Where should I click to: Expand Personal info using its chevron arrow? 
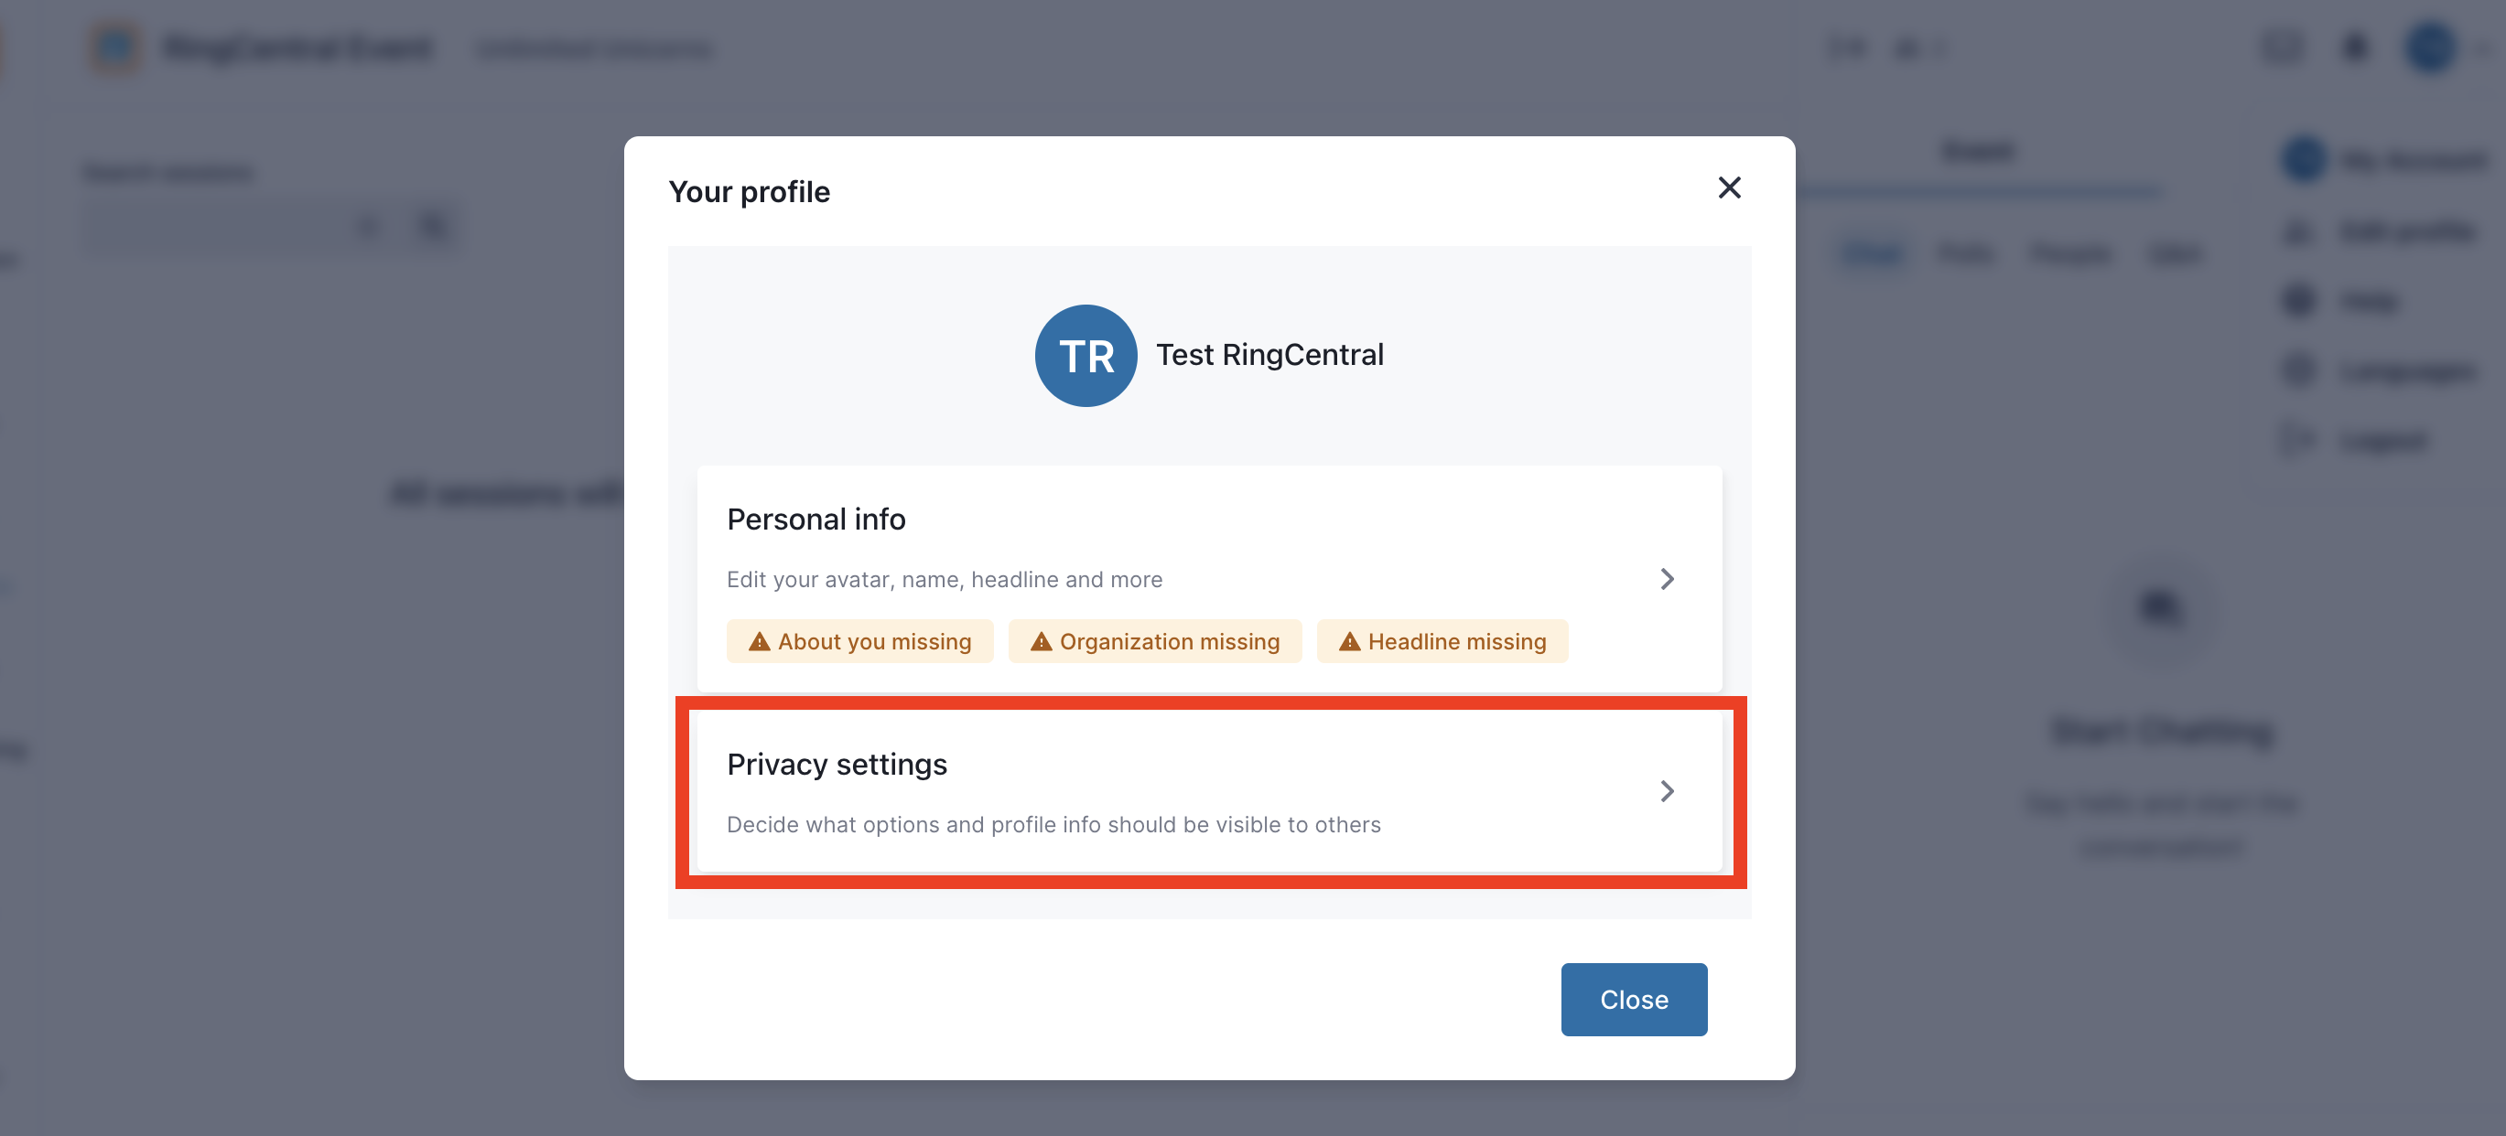click(x=1667, y=579)
